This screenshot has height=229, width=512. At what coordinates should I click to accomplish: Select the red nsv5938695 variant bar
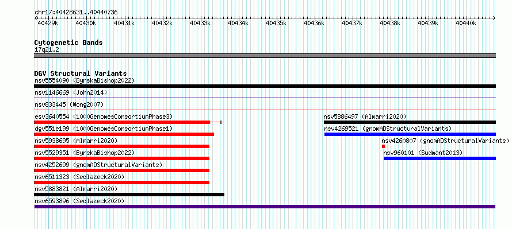pos(121,146)
